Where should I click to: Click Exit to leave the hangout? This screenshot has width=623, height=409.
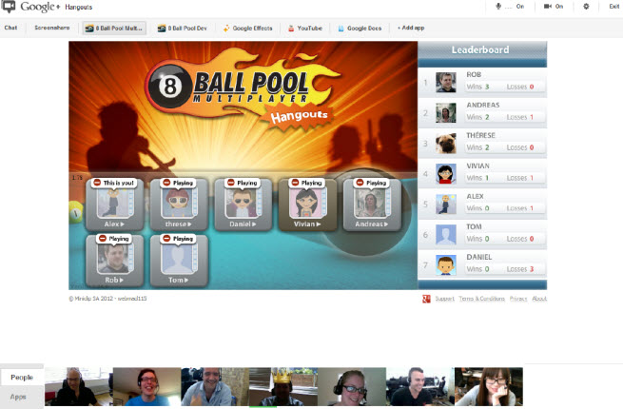pyautogui.click(x=613, y=7)
